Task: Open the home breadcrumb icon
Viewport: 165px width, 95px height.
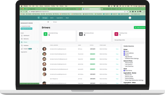Action: point(48,22)
